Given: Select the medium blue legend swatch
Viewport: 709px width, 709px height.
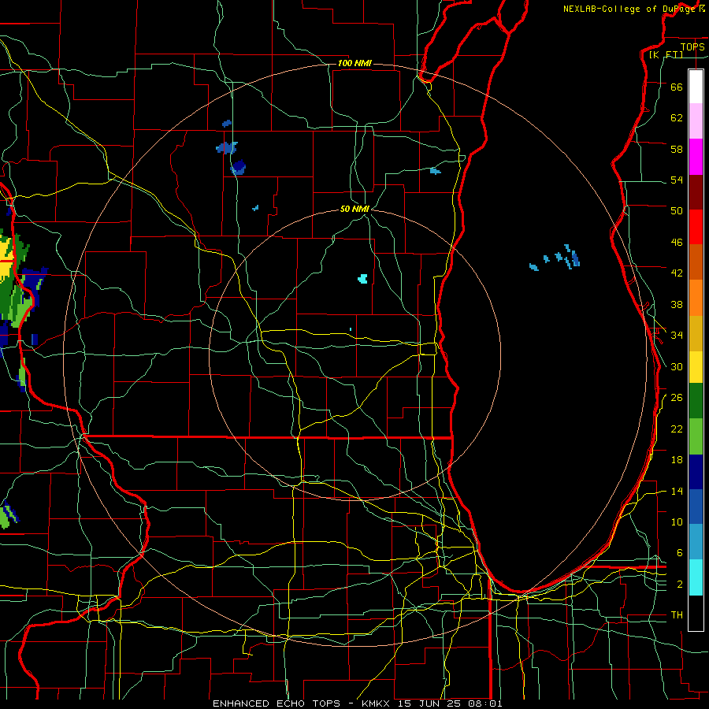Looking at the screenshot, I should click(x=696, y=507).
